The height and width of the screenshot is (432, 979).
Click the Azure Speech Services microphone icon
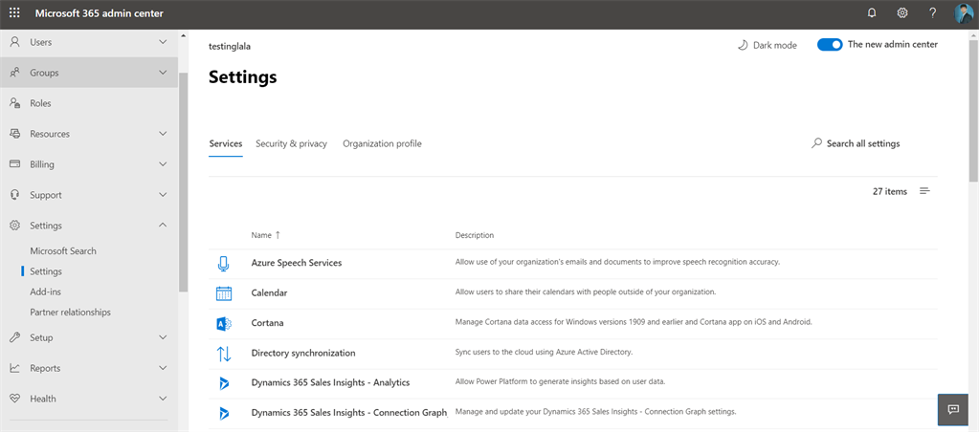tap(224, 263)
